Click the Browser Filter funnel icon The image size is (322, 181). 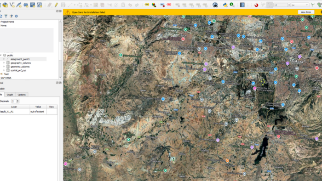click(6, 16)
